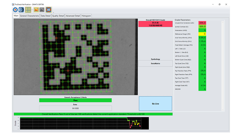Show the Histogram tab

(x=86, y=16)
